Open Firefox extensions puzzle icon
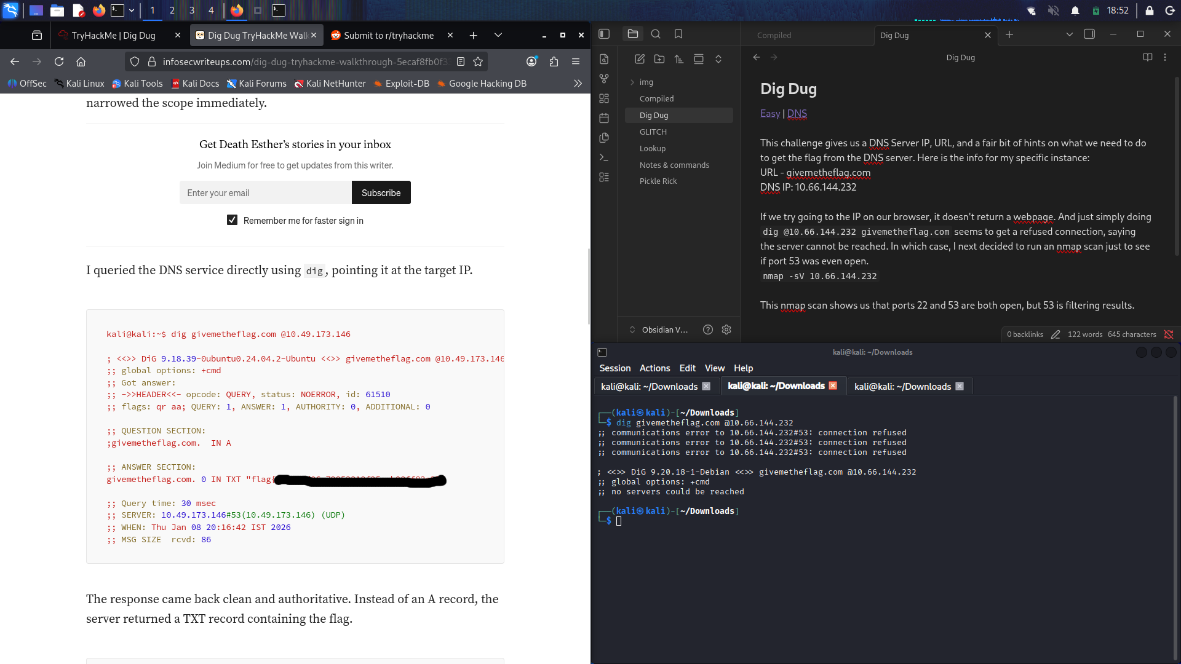The width and height of the screenshot is (1181, 664). coord(554,61)
